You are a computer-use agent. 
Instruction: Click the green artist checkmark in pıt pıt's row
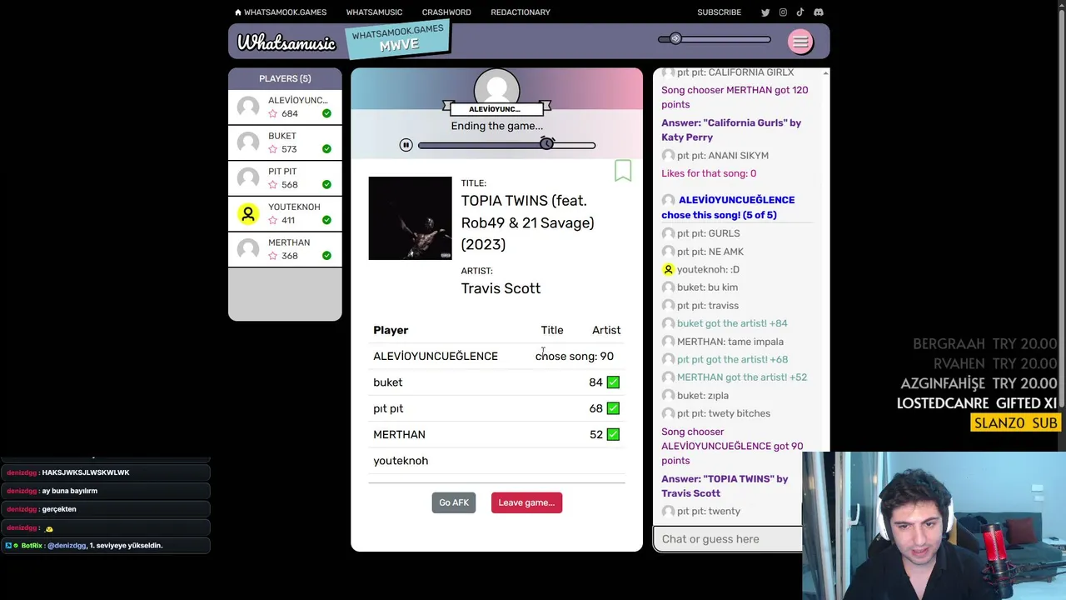point(613,408)
